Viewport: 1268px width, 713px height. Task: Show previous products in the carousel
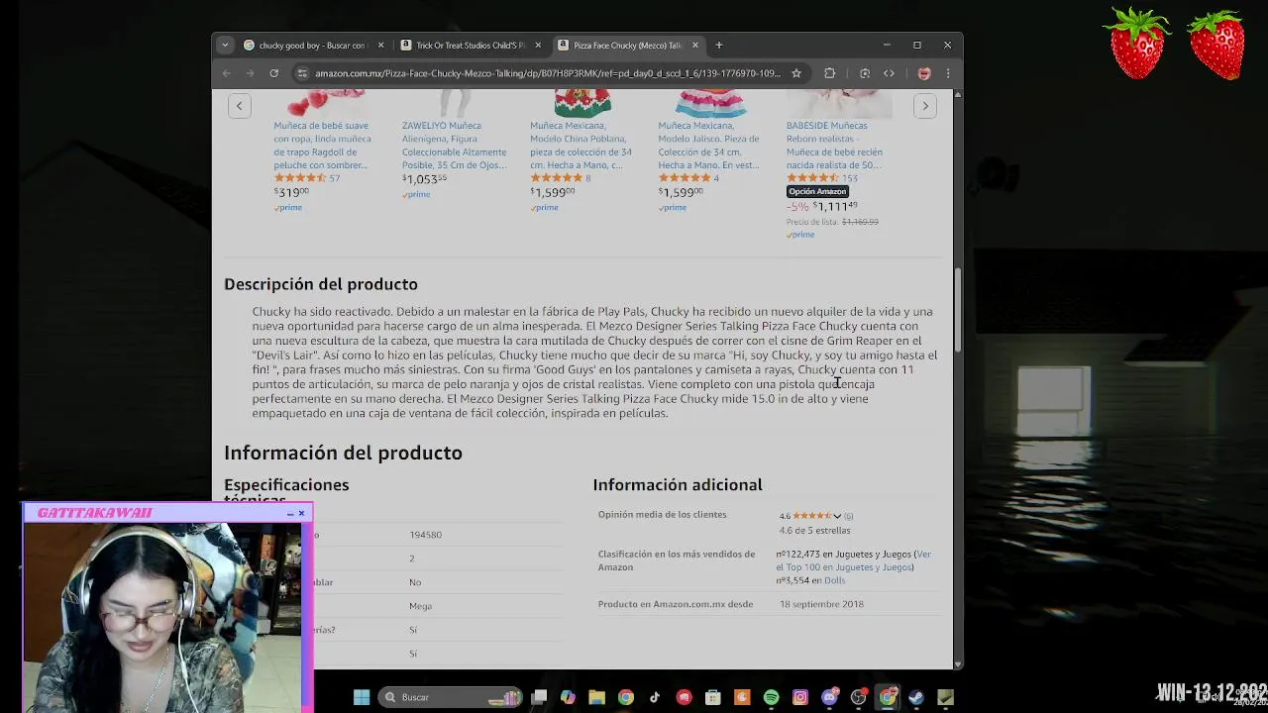pyautogui.click(x=239, y=106)
